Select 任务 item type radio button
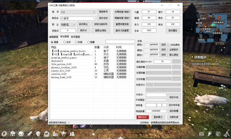 [x=64, y=42]
